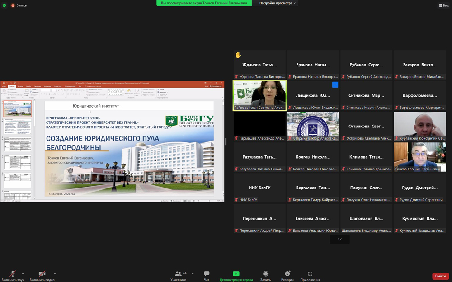Screen dimensions: 452x282
Task: Open video options arrow beside Включить видео
Action: (x=55, y=273)
